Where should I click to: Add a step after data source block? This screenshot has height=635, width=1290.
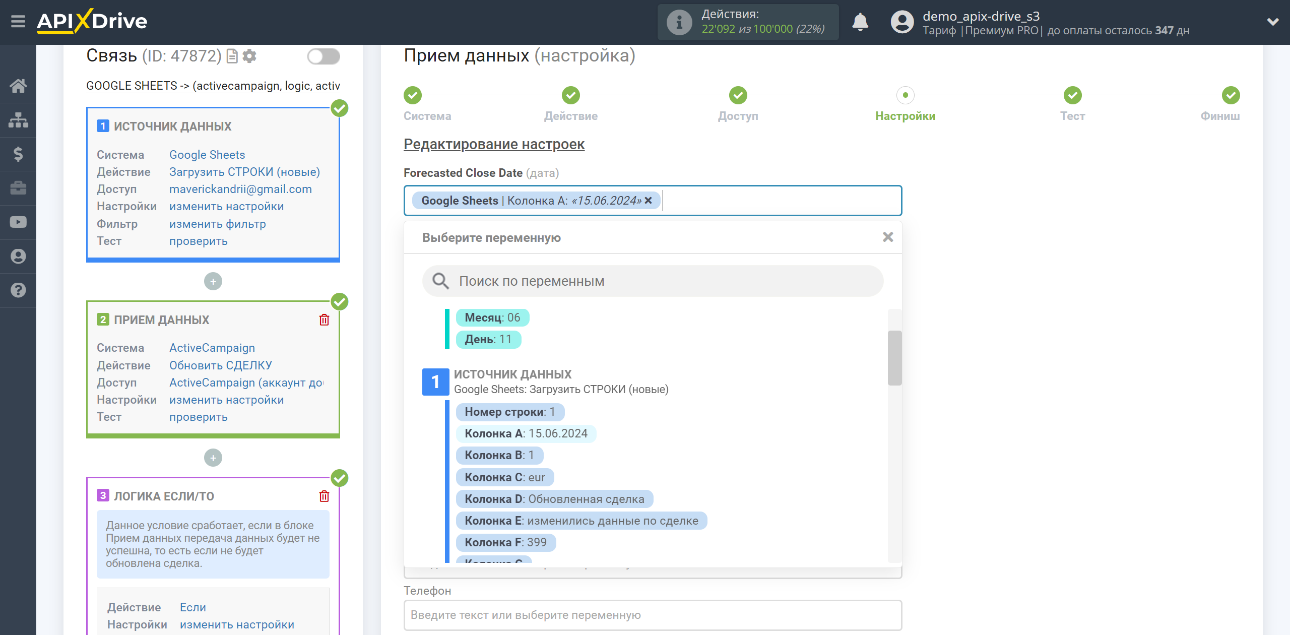213,281
